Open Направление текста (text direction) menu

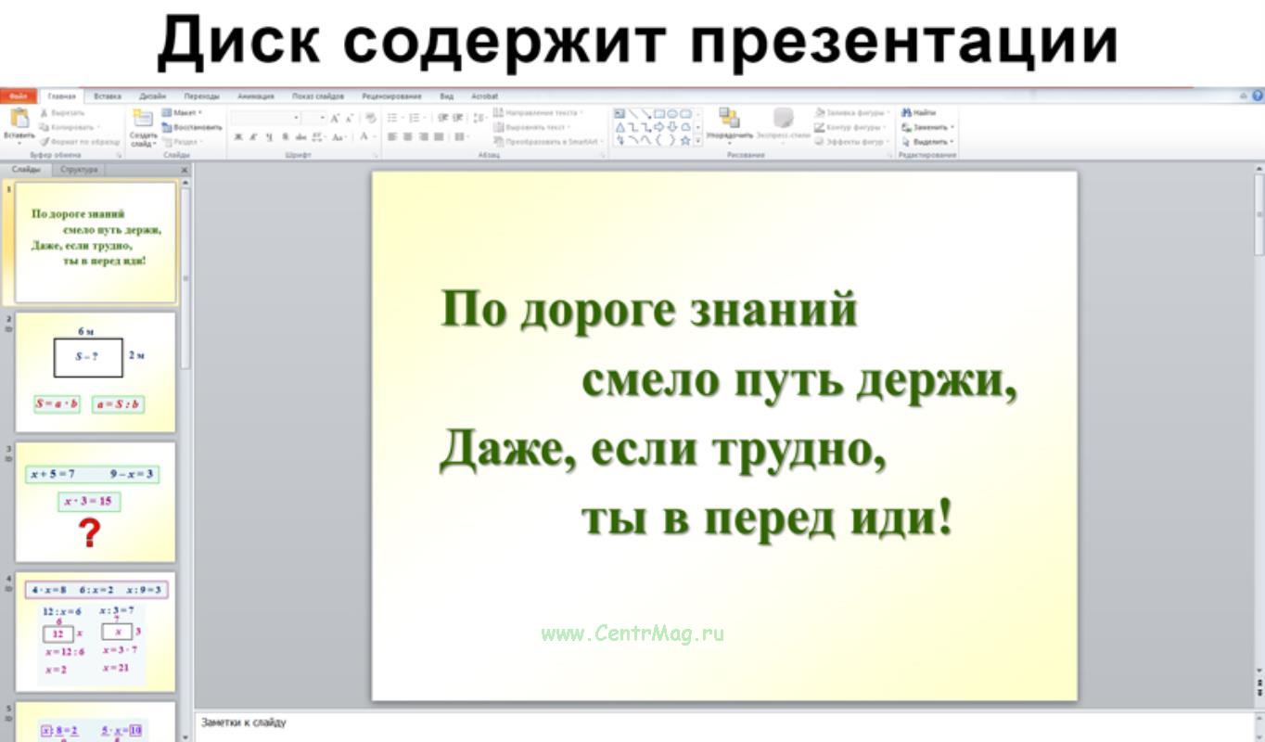point(538,112)
